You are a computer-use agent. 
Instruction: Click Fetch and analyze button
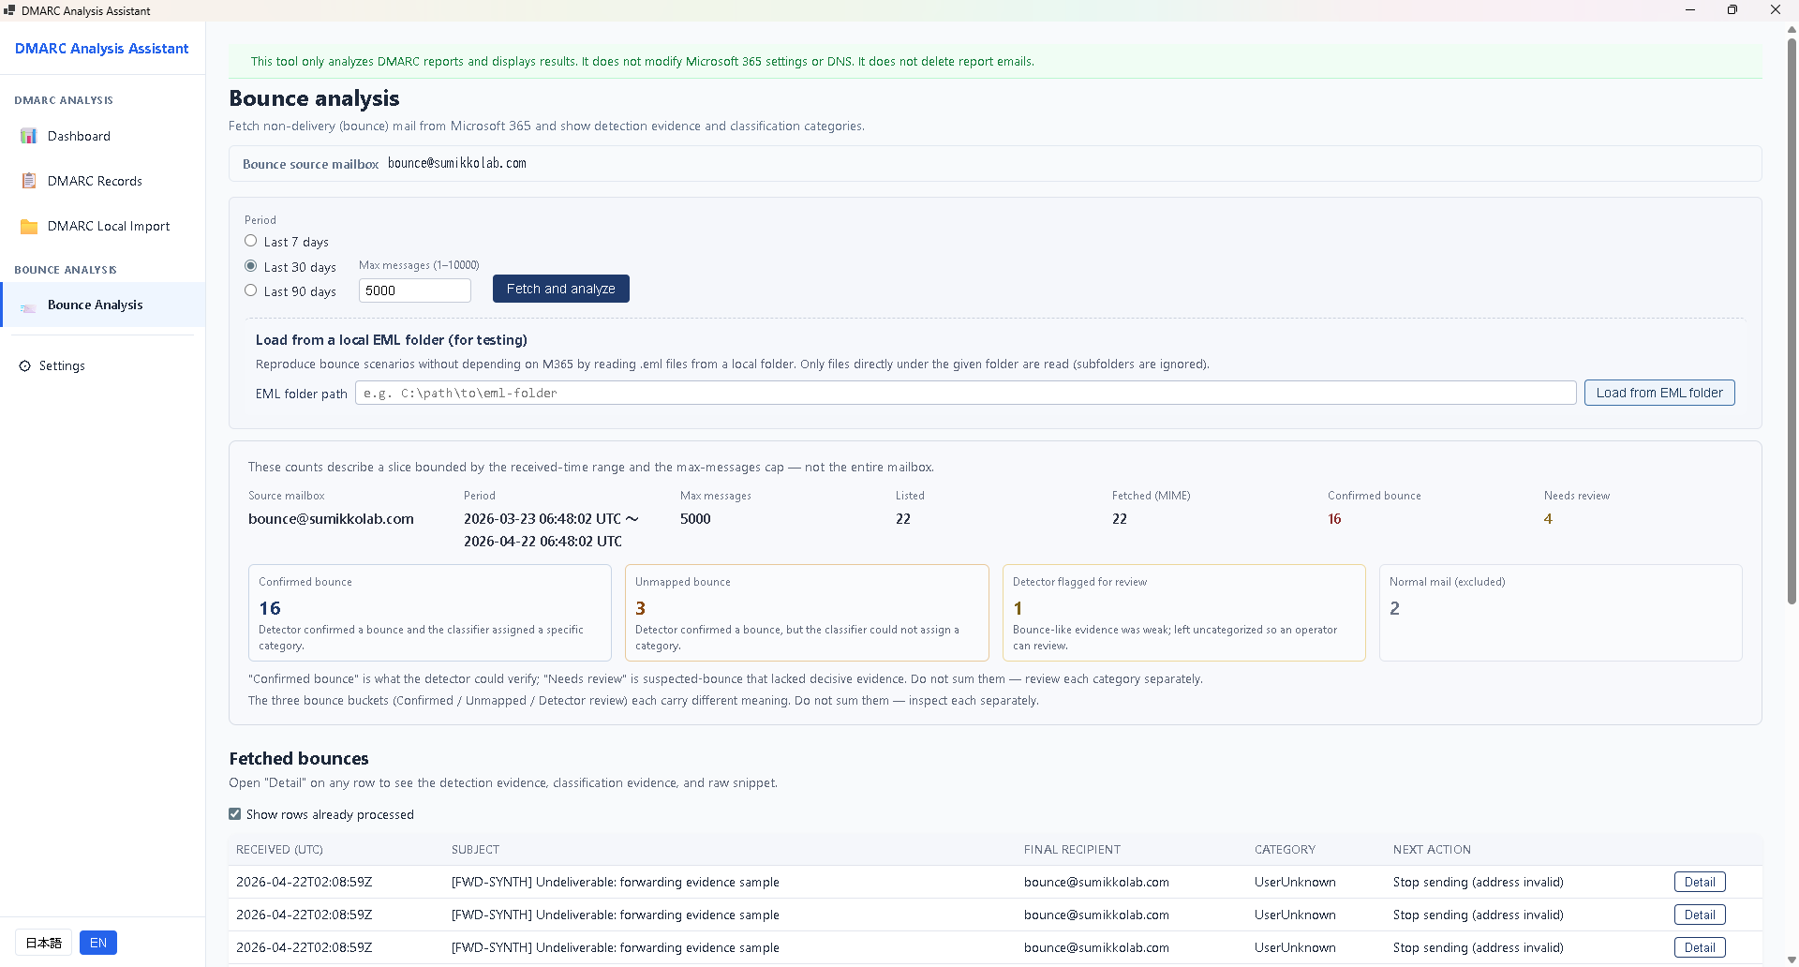coord(560,289)
